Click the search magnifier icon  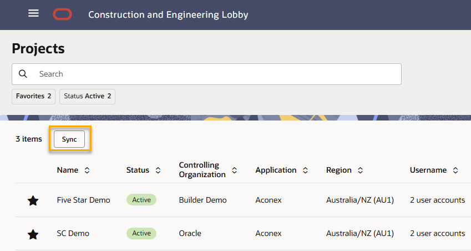pyautogui.click(x=23, y=74)
